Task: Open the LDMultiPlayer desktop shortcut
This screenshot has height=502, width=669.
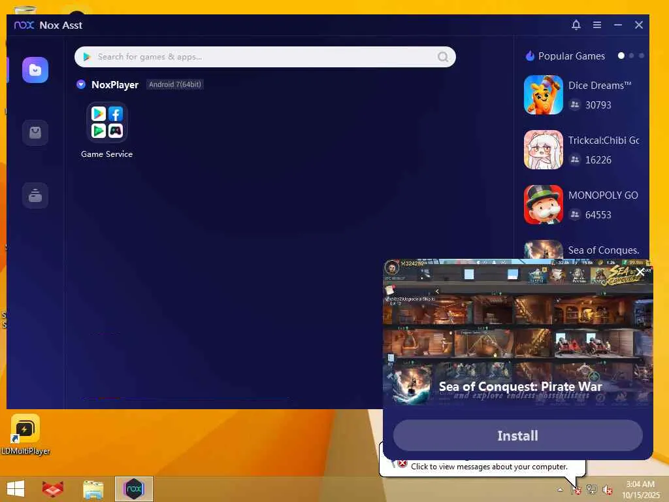Action: coord(25,435)
